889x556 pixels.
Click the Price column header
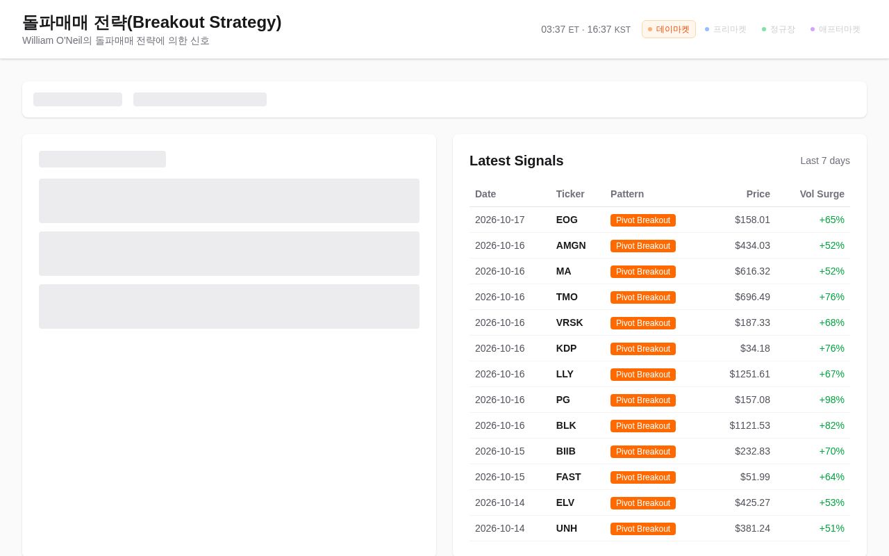758,194
